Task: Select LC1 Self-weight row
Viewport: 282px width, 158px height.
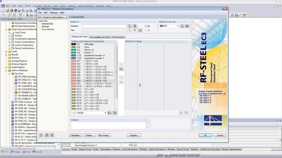Action: (93, 44)
